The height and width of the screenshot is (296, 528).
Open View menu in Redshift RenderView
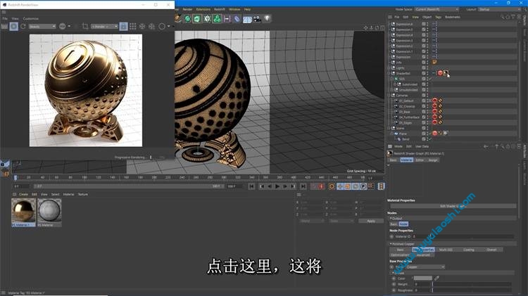pos(15,18)
